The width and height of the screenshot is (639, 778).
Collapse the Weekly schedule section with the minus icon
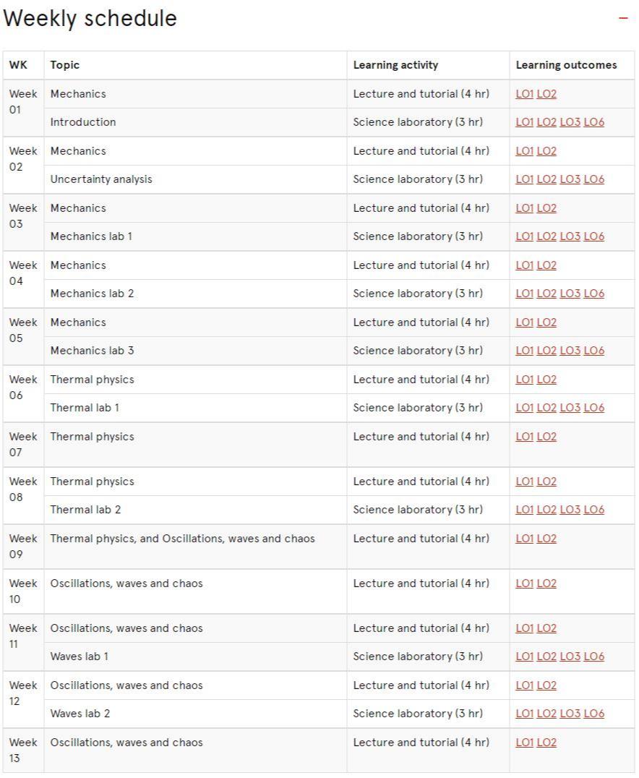point(623,18)
